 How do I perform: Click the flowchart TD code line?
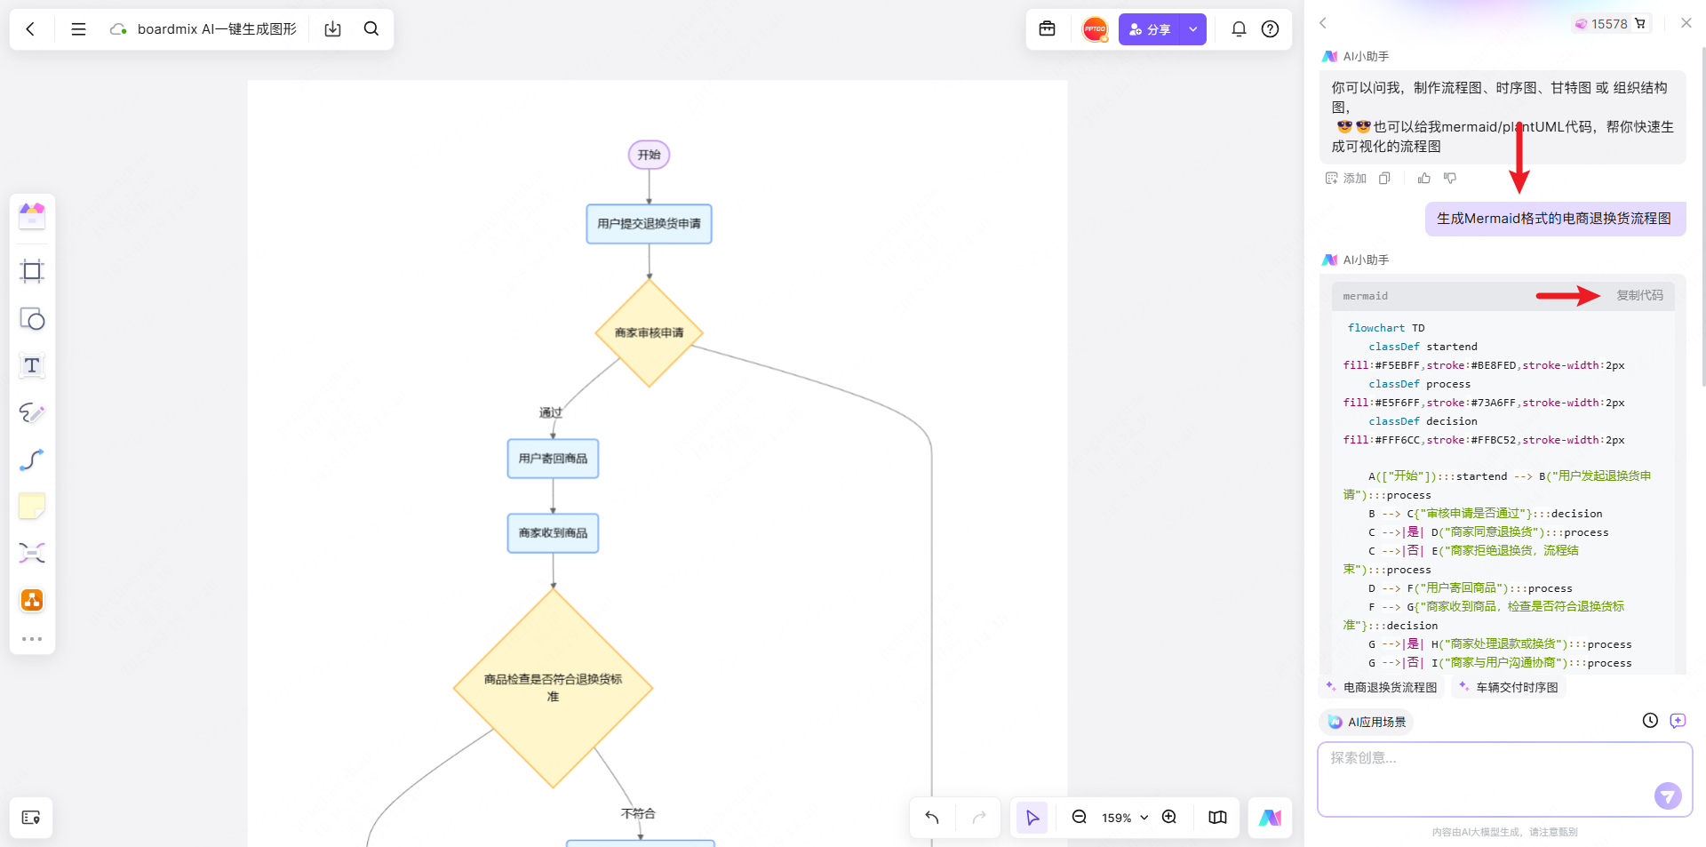(x=1386, y=328)
